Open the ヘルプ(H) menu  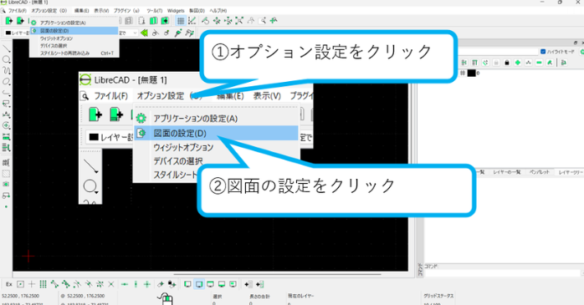click(218, 10)
